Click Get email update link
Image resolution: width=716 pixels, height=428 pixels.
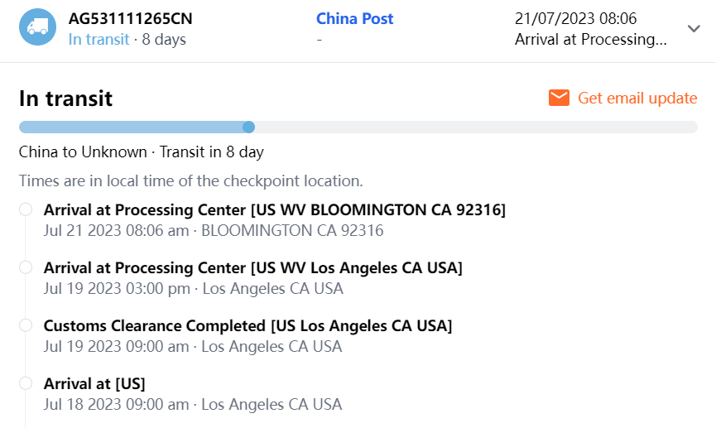coord(637,99)
